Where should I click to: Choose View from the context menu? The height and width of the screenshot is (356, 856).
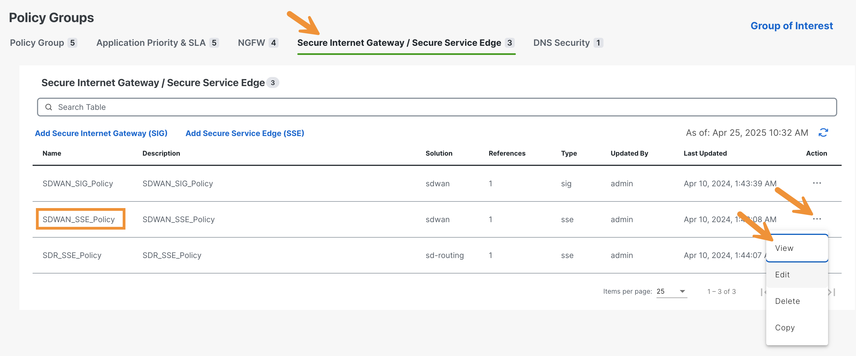click(797, 248)
